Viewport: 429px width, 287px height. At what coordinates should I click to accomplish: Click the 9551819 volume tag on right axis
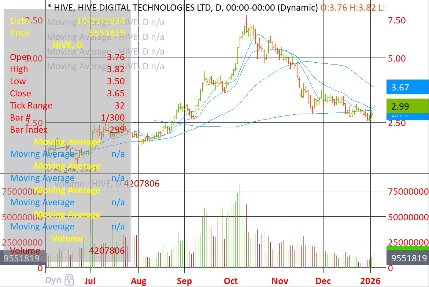[407, 258]
